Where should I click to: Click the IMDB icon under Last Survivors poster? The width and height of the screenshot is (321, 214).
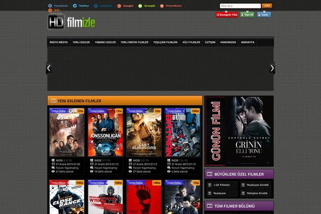tap(130, 160)
